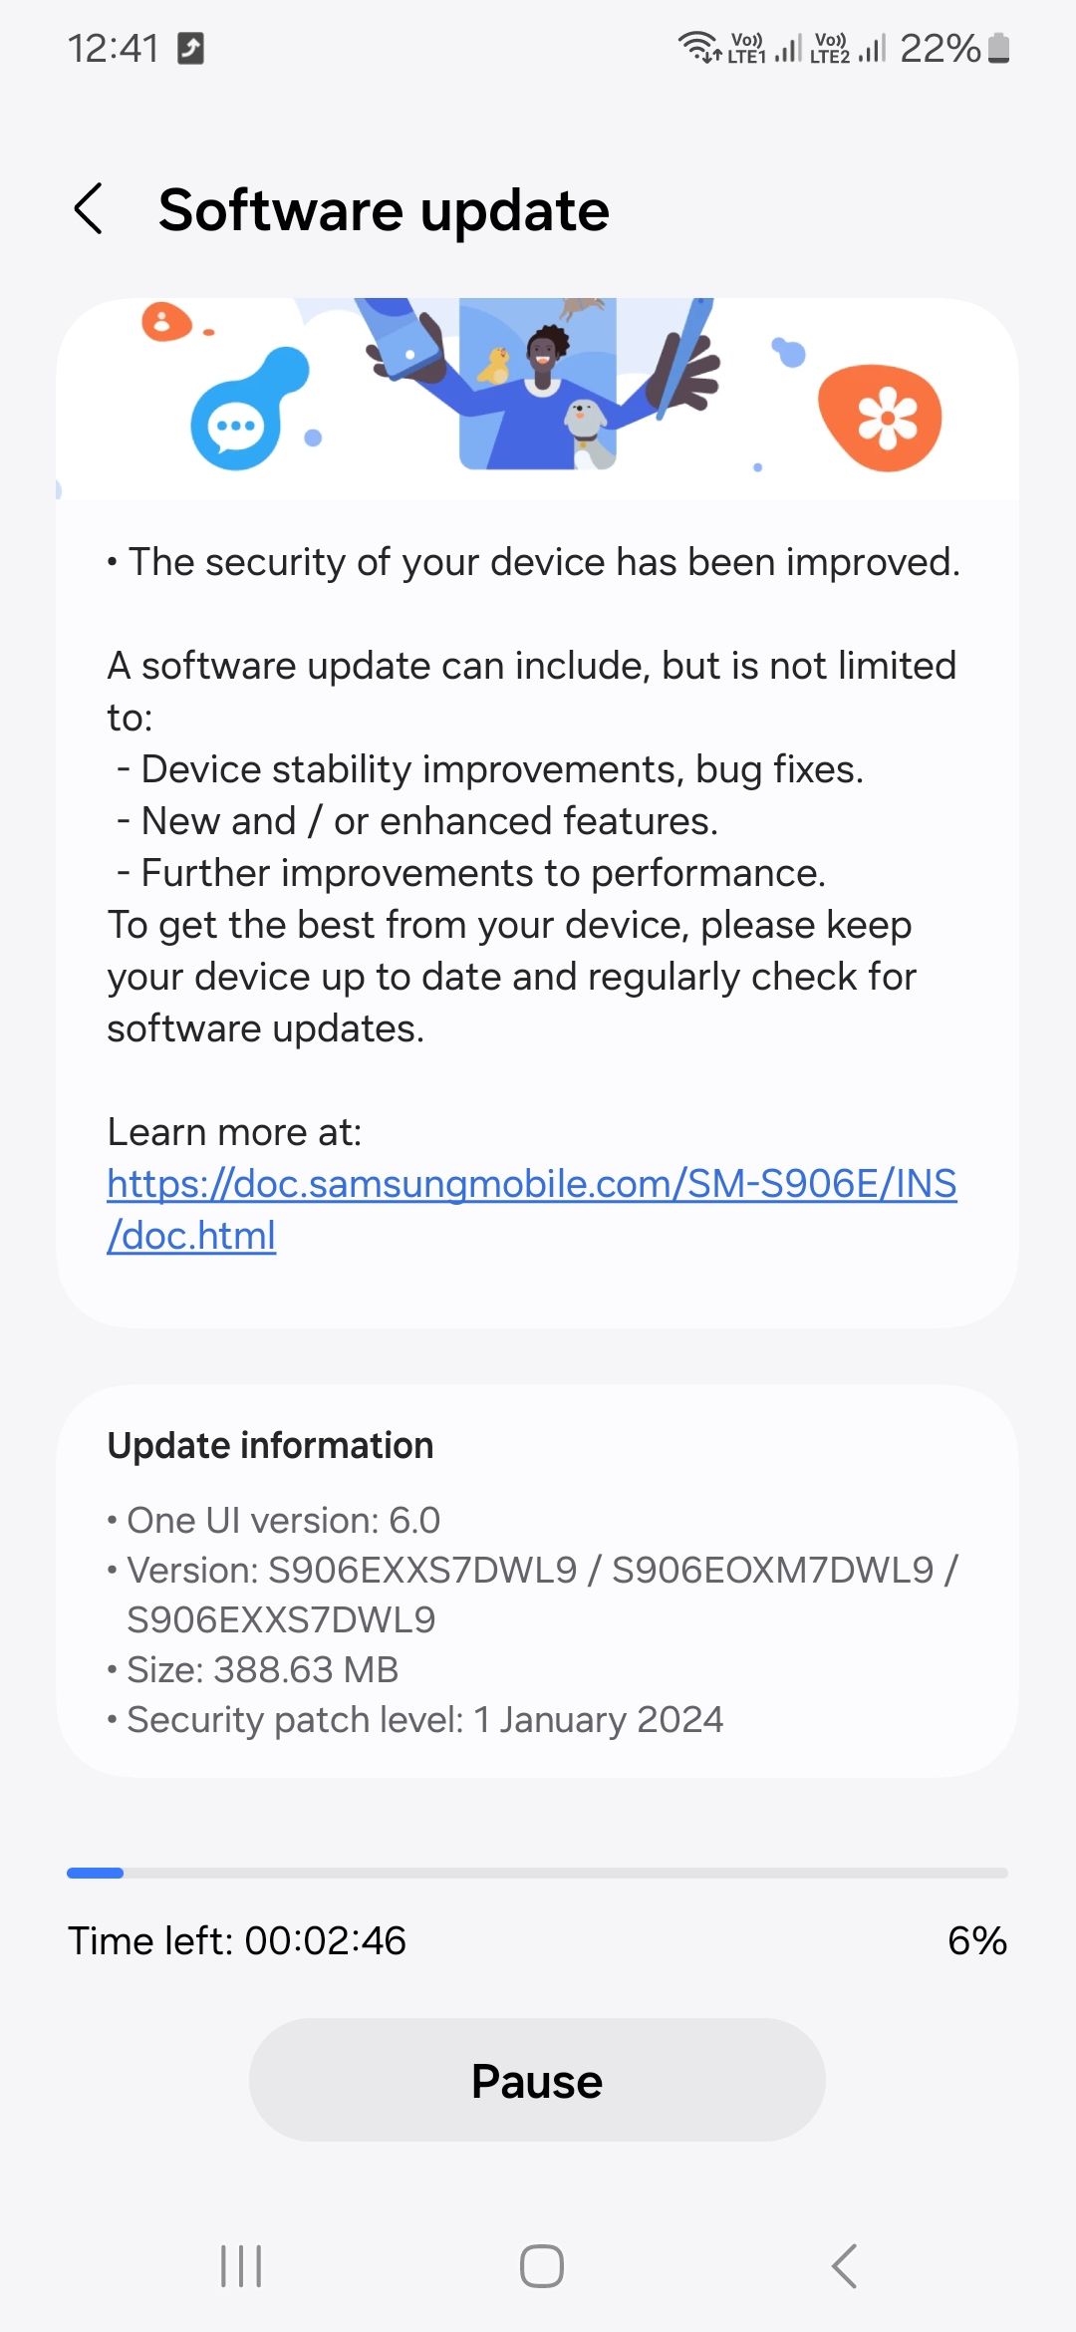The height and width of the screenshot is (2332, 1076).
Task: Tap the orange contacts graphic in the banner
Action: 167,322
